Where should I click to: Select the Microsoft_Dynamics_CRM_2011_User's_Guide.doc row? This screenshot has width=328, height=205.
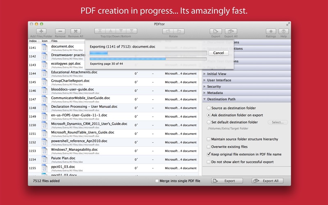(113, 125)
